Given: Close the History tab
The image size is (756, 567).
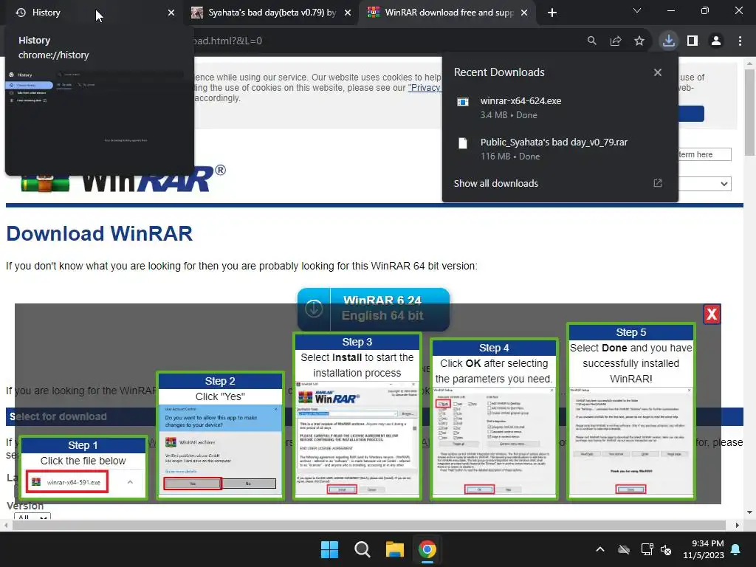Looking at the screenshot, I should click(x=171, y=13).
